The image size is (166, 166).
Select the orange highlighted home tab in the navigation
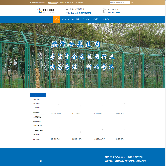pyautogui.click(x=57, y=19)
